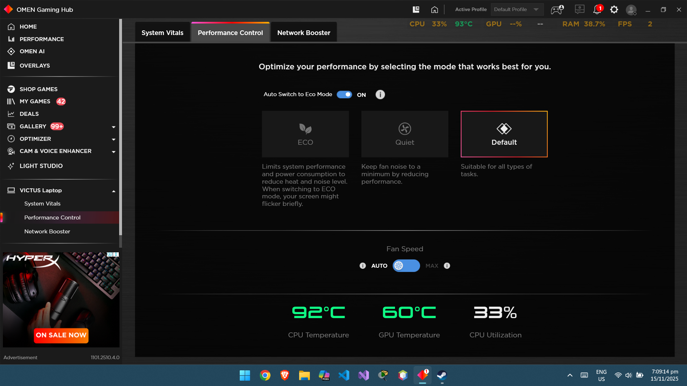Open the paint bucket taskbar app
This screenshot has width=687, height=386.
coord(383,375)
